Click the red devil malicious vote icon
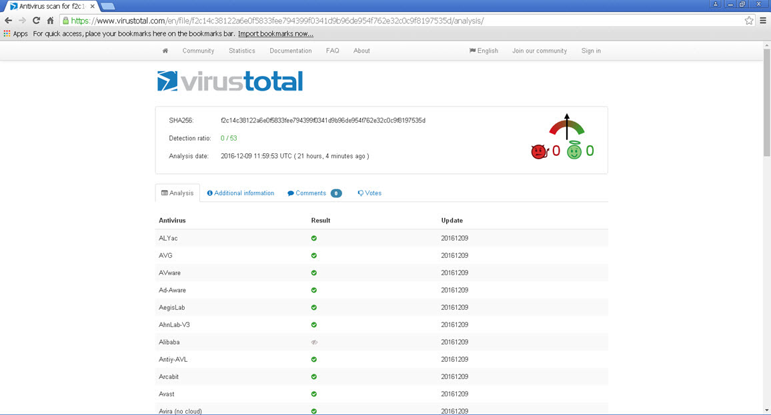771x415 pixels. pyautogui.click(x=540, y=151)
